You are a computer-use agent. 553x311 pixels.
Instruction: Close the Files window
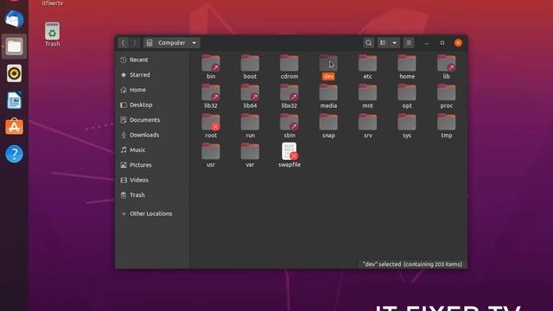coord(458,43)
